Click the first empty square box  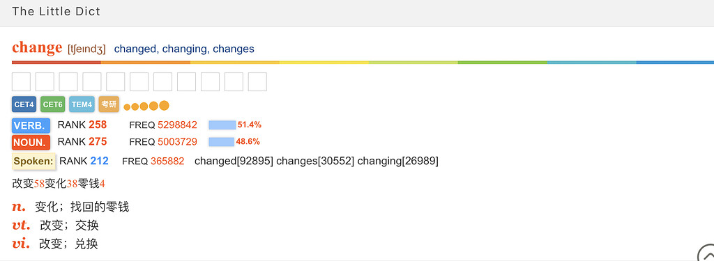click(22, 82)
